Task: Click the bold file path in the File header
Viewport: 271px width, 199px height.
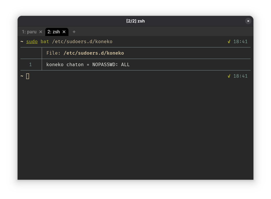Action: point(94,53)
